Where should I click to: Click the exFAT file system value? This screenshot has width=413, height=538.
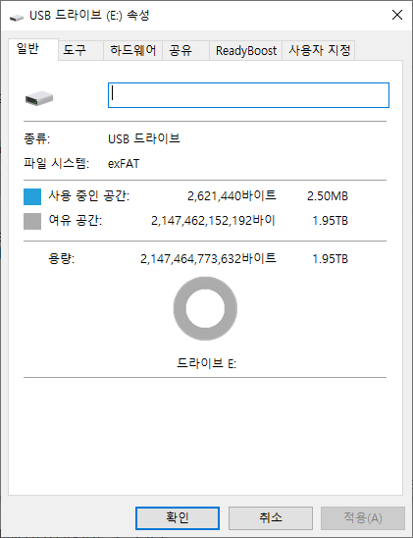click(x=124, y=164)
